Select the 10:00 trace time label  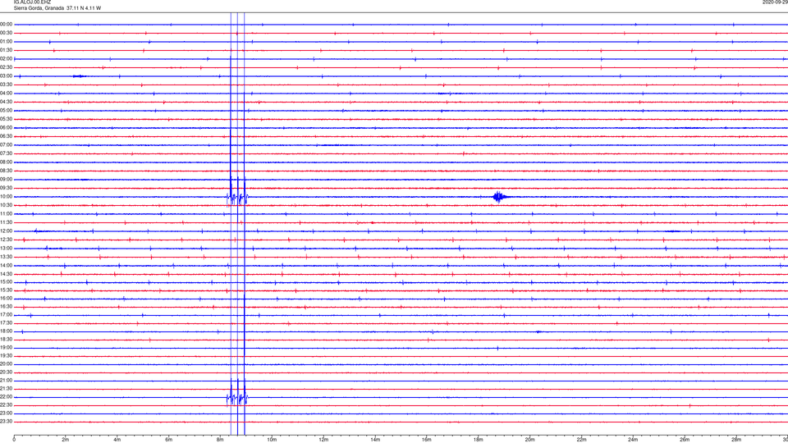coord(6,196)
